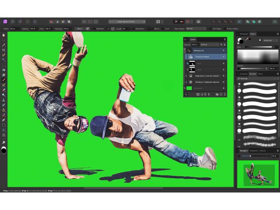The height and width of the screenshot is (210, 280).
Task: Switch to the Histogram tab
Action: click(x=244, y=34)
